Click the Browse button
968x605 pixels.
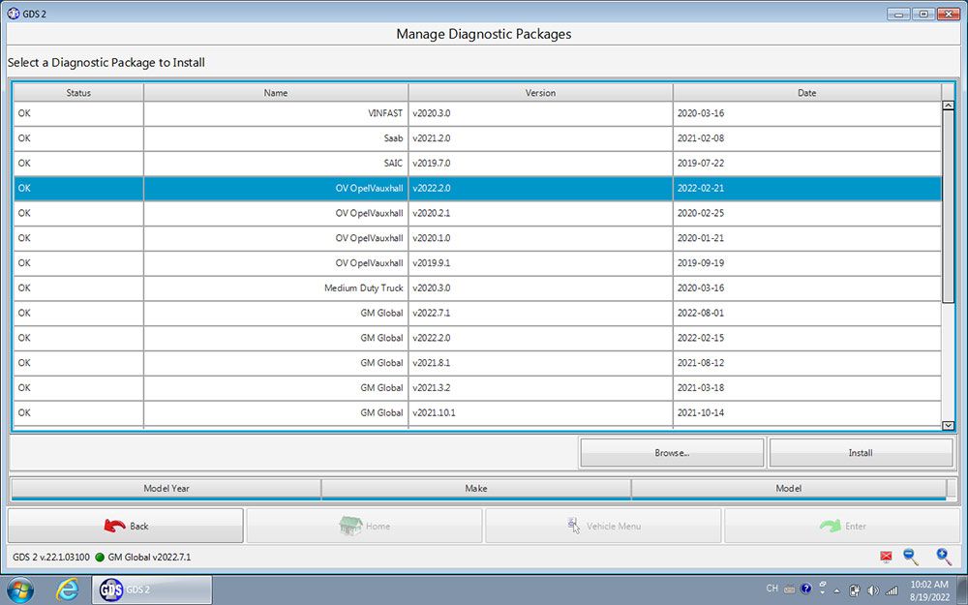[672, 452]
